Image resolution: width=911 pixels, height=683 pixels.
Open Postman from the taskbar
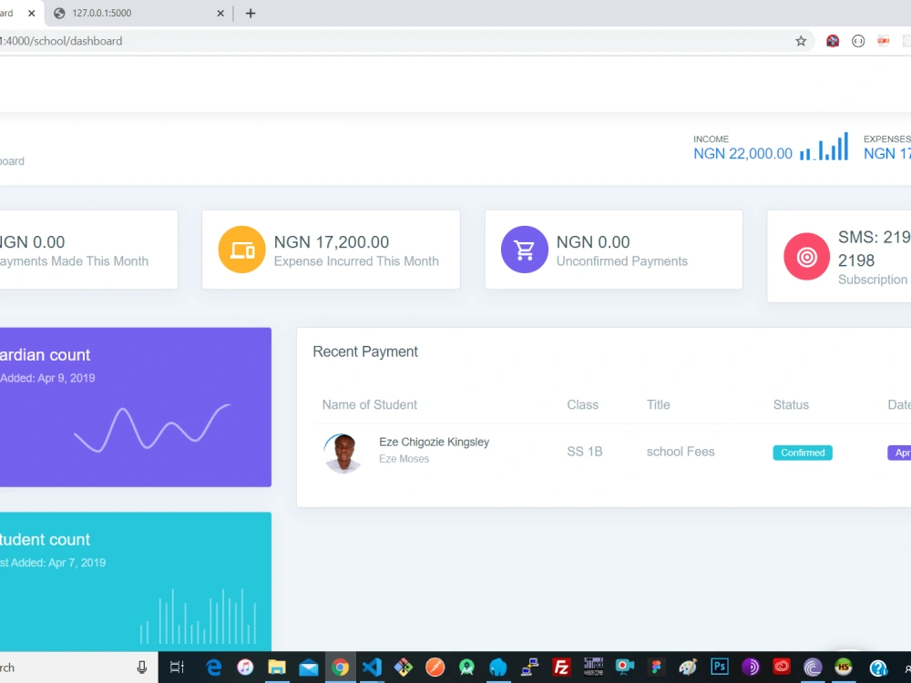point(435,668)
